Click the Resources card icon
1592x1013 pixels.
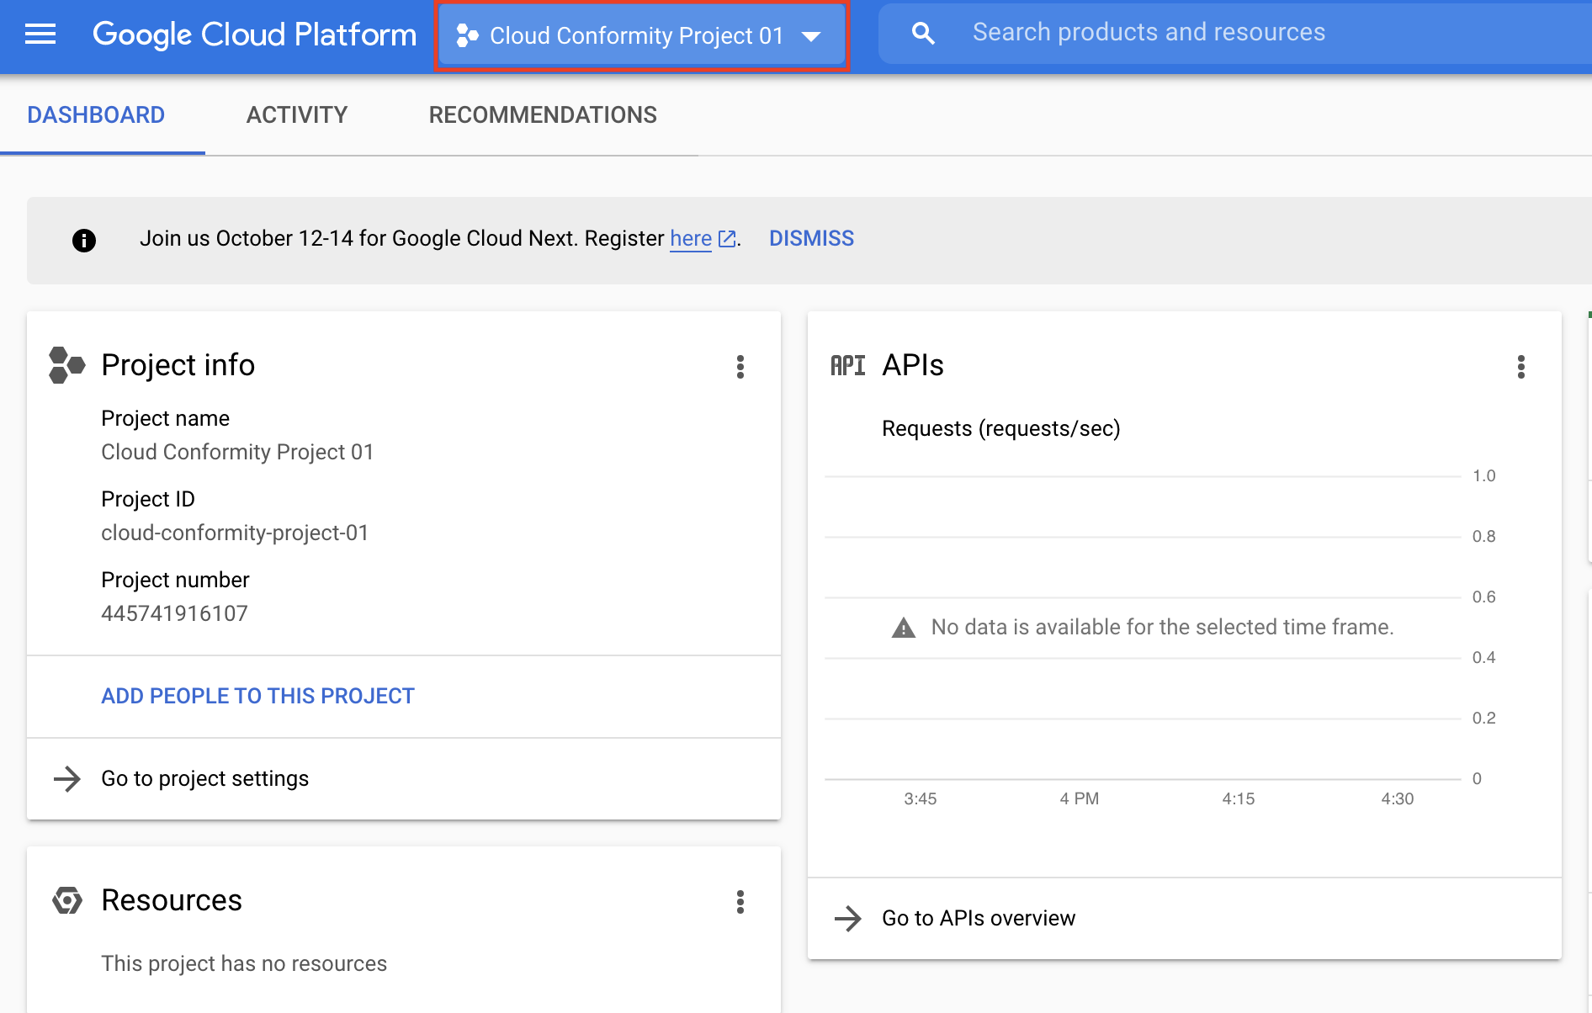(67, 900)
